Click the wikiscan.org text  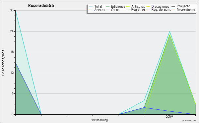[x=99, y=120]
